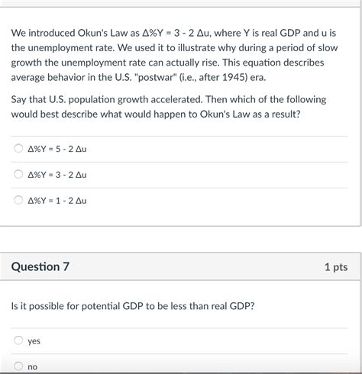Choose the Δ%Y = 3 - 2 Δu radio option

pos(18,174)
